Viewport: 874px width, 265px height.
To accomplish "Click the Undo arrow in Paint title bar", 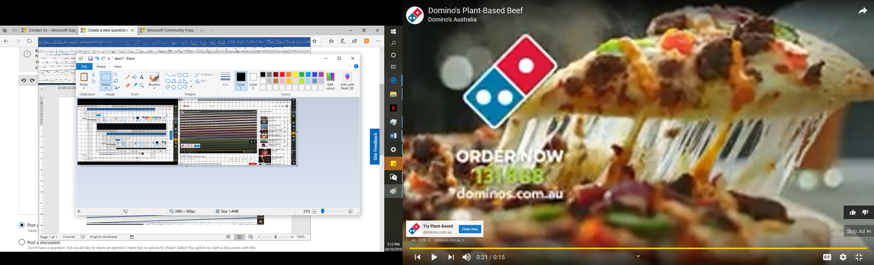I will 97,59.
